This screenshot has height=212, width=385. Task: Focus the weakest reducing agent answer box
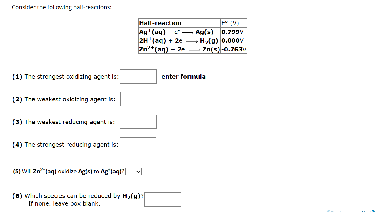point(138,122)
